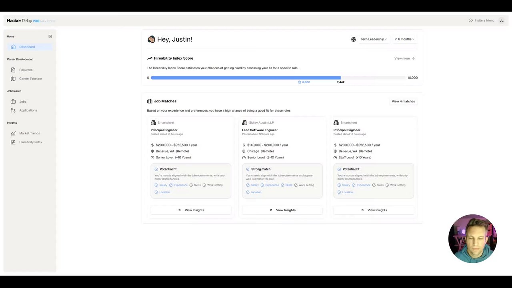This screenshot has width=512, height=288.
Task: Click the Market Trends chart icon
Action: coord(13,133)
